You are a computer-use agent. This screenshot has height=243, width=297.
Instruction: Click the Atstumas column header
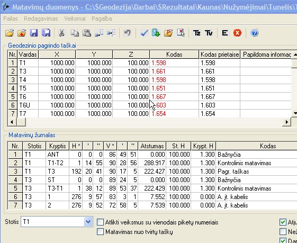click(x=152, y=146)
